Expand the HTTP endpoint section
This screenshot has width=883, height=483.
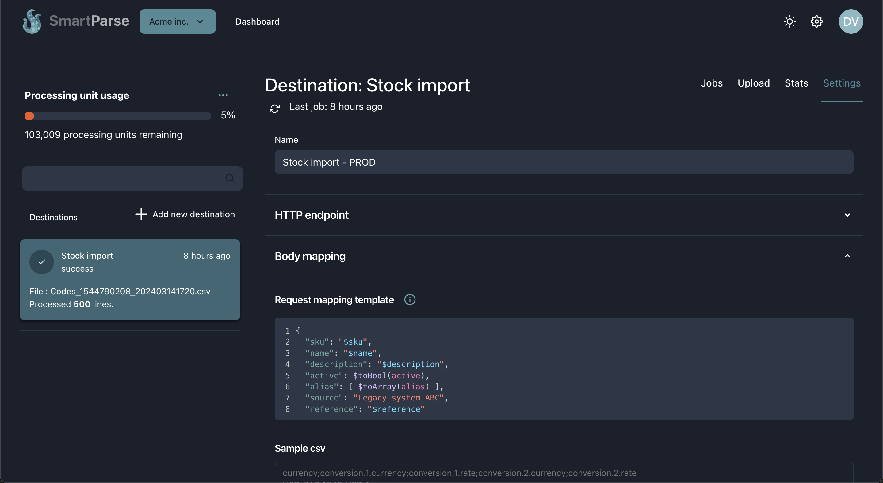(847, 215)
